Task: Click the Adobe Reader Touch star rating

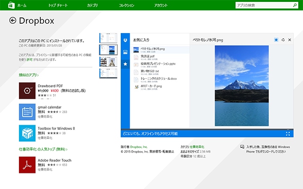Action: point(54,165)
